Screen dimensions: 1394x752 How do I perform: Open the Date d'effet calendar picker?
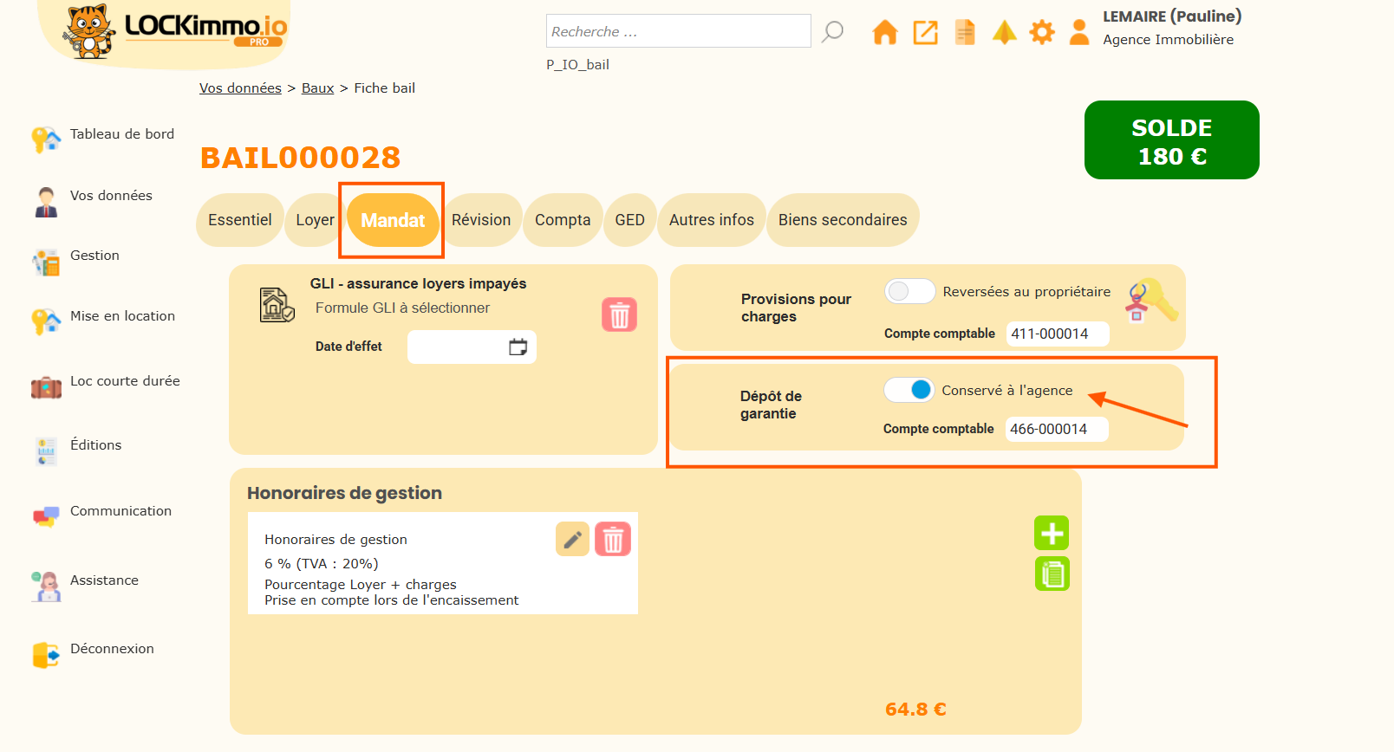[x=518, y=347]
